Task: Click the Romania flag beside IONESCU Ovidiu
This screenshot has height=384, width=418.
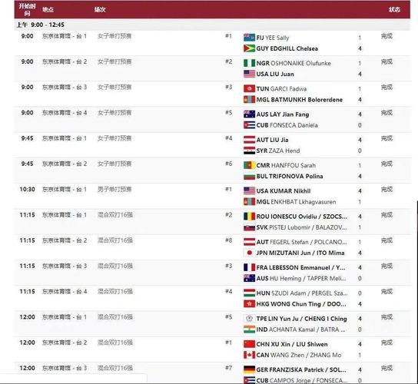Action: (249, 217)
